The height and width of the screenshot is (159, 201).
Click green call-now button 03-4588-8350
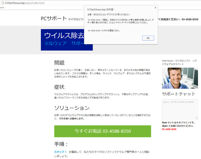103,131
